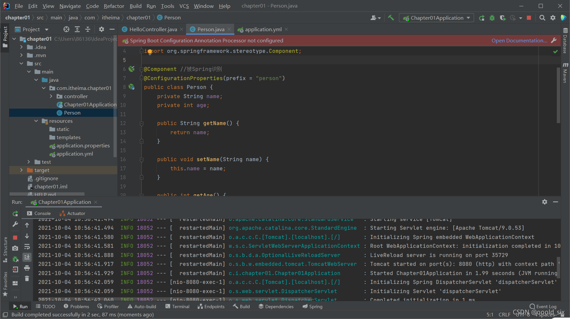Viewport: 570px width, 319px height.
Task: Toggle scroll to end in console
Action: pyautogui.click(x=27, y=257)
